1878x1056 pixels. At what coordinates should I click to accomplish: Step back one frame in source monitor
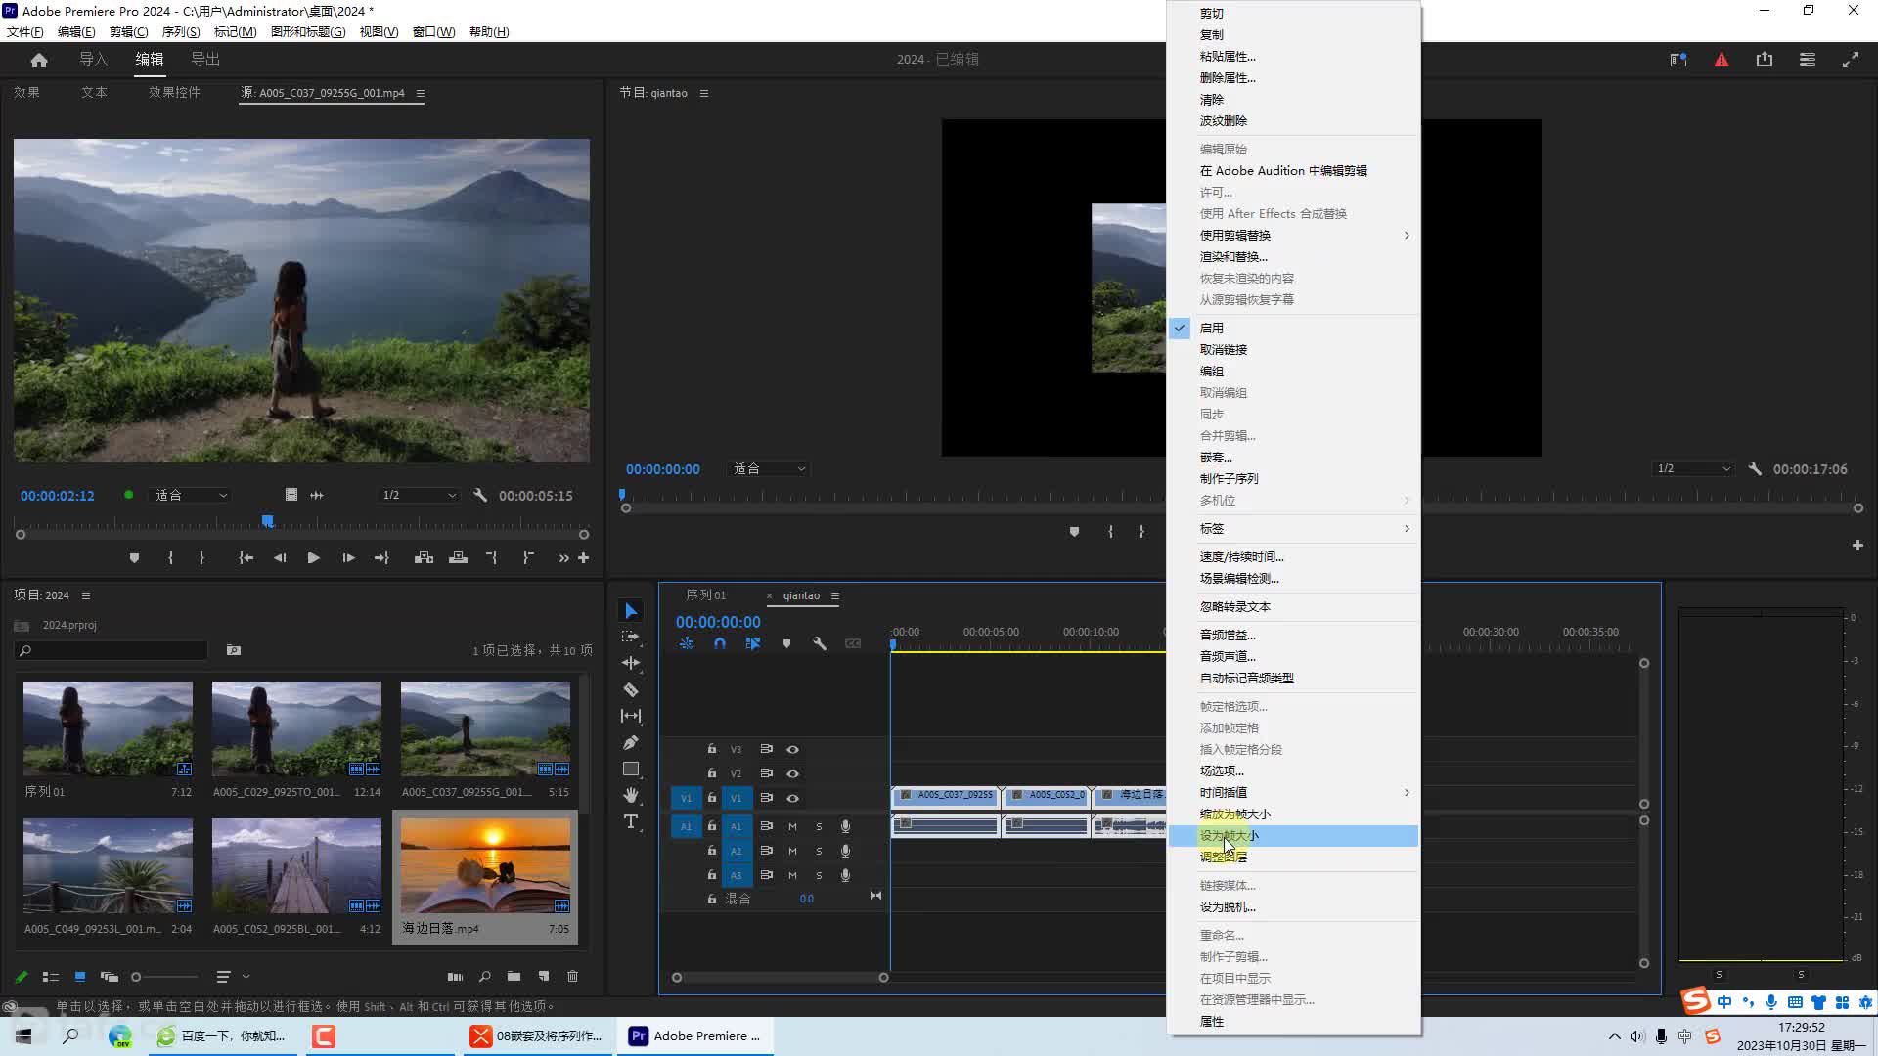click(280, 558)
